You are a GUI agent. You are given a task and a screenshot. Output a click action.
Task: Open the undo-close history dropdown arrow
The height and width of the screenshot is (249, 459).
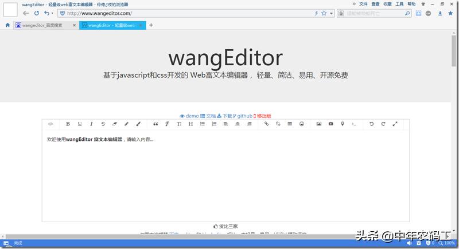coord(52,13)
